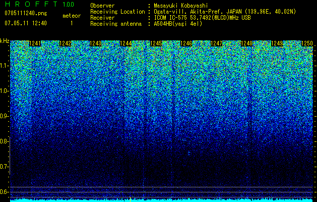
Task: Click the A504HB(yagi 4el) antenna text
Action: [178, 24]
